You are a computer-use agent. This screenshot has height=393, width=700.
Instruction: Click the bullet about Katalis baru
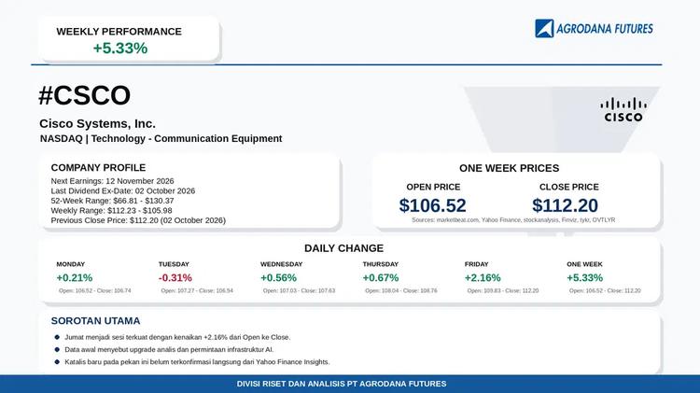click(197, 362)
